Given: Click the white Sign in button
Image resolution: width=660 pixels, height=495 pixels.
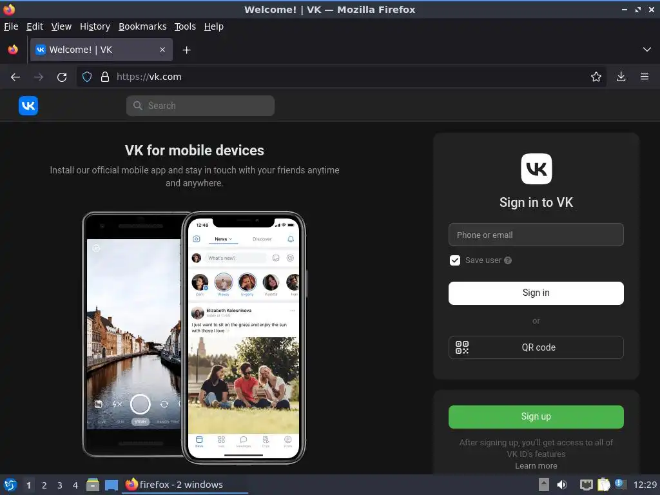Looking at the screenshot, I should [x=536, y=293].
